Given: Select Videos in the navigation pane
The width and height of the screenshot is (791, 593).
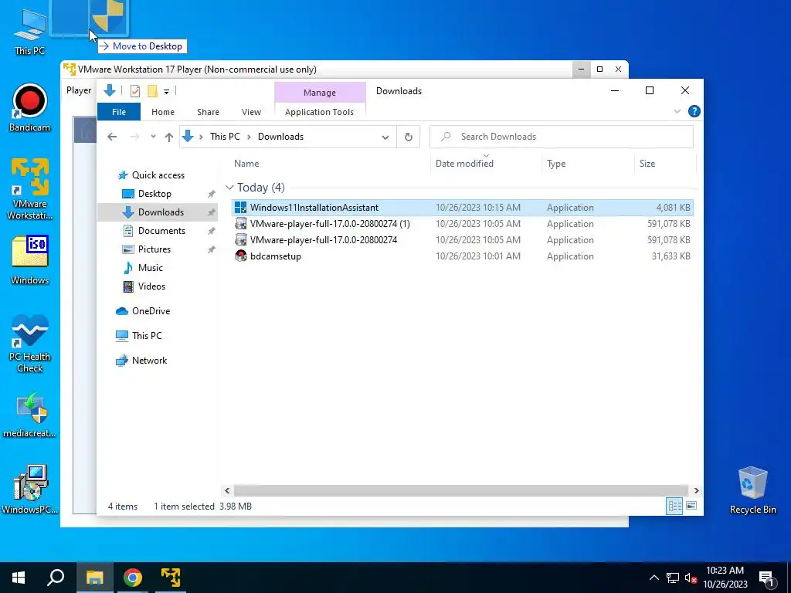Looking at the screenshot, I should coord(151,286).
